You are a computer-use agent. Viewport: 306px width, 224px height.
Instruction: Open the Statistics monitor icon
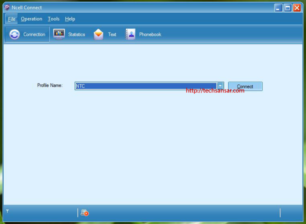[x=59, y=34]
